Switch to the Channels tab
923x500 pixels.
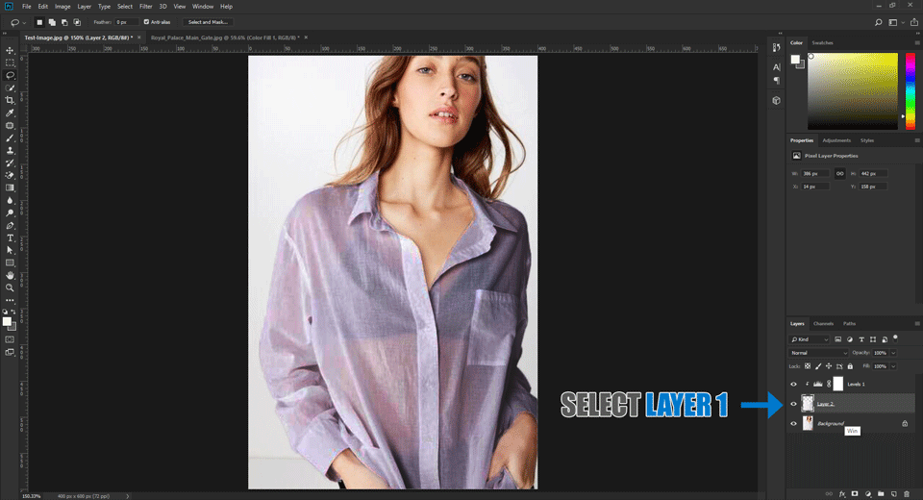point(823,324)
